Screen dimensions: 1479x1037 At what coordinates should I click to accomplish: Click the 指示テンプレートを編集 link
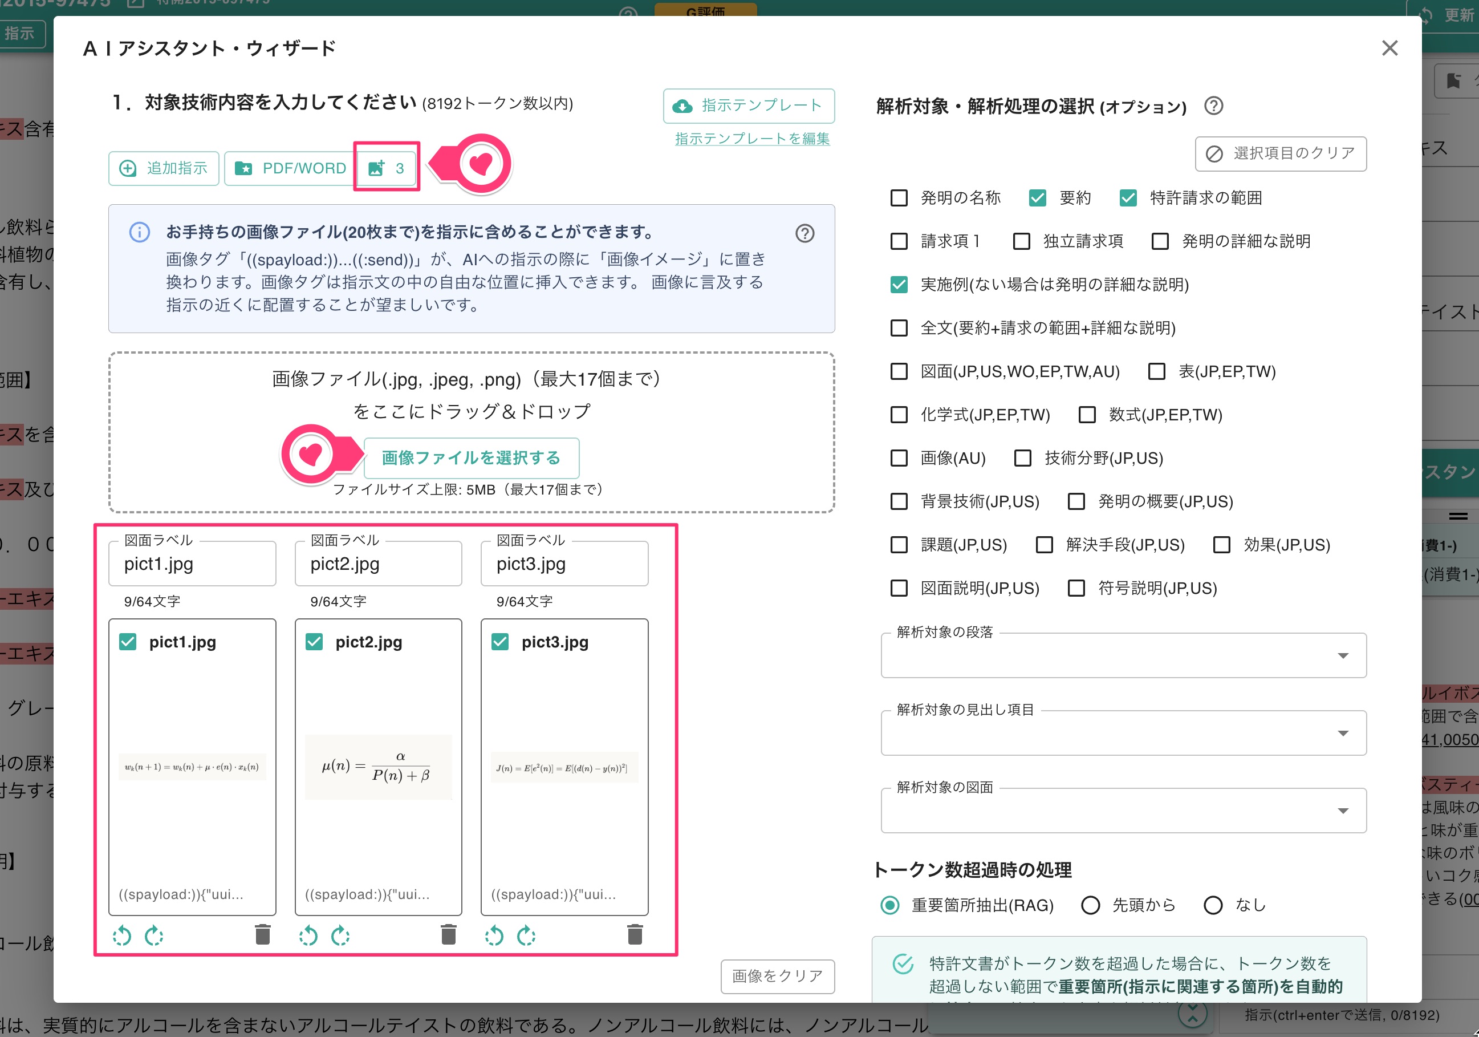[x=751, y=139]
